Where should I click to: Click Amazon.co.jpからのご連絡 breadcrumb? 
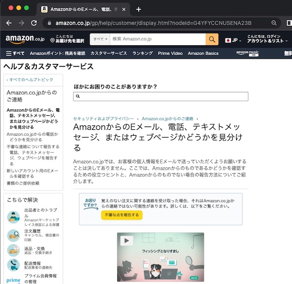pos(167,119)
